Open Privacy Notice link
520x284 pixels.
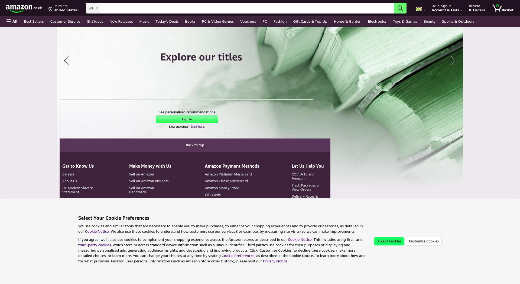coord(275,261)
